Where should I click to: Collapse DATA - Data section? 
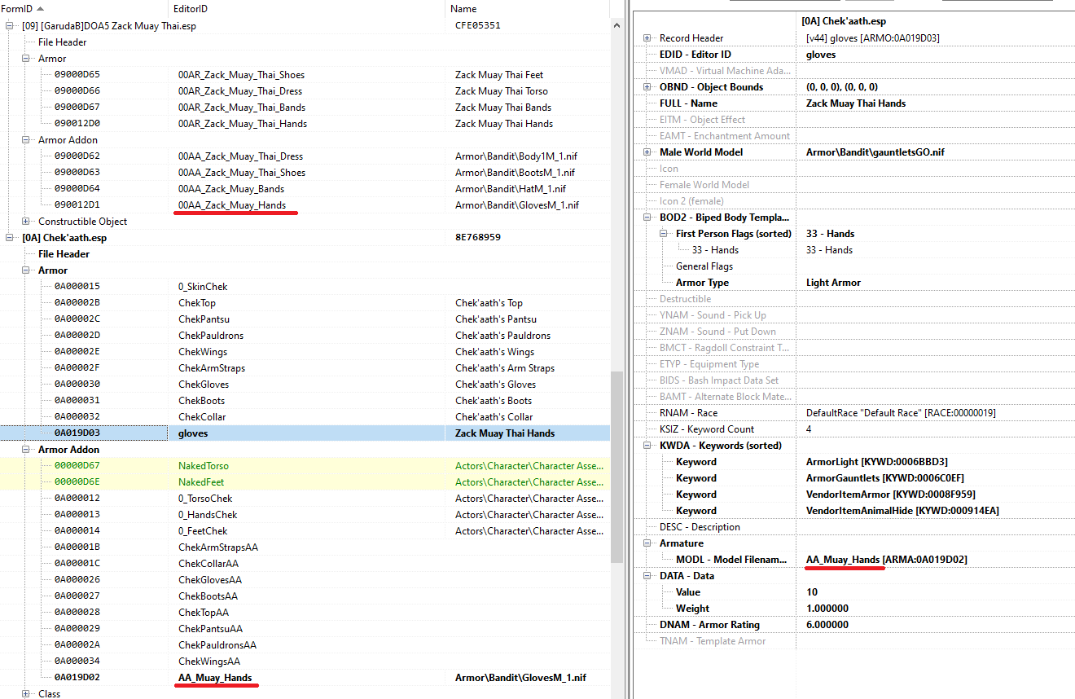click(x=647, y=576)
